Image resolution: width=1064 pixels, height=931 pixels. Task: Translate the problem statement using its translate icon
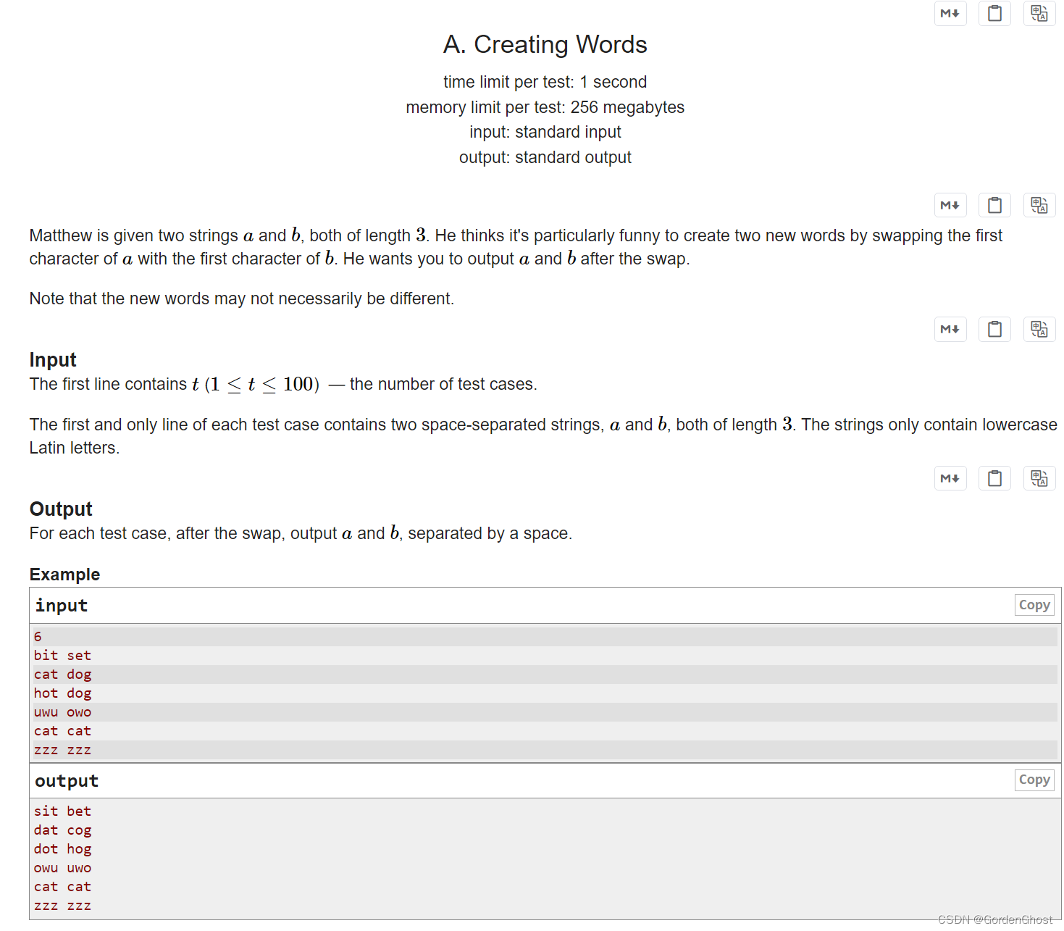pos(1039,205)
